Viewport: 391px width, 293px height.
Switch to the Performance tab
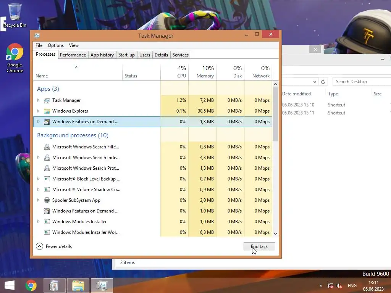coord(73,55)
